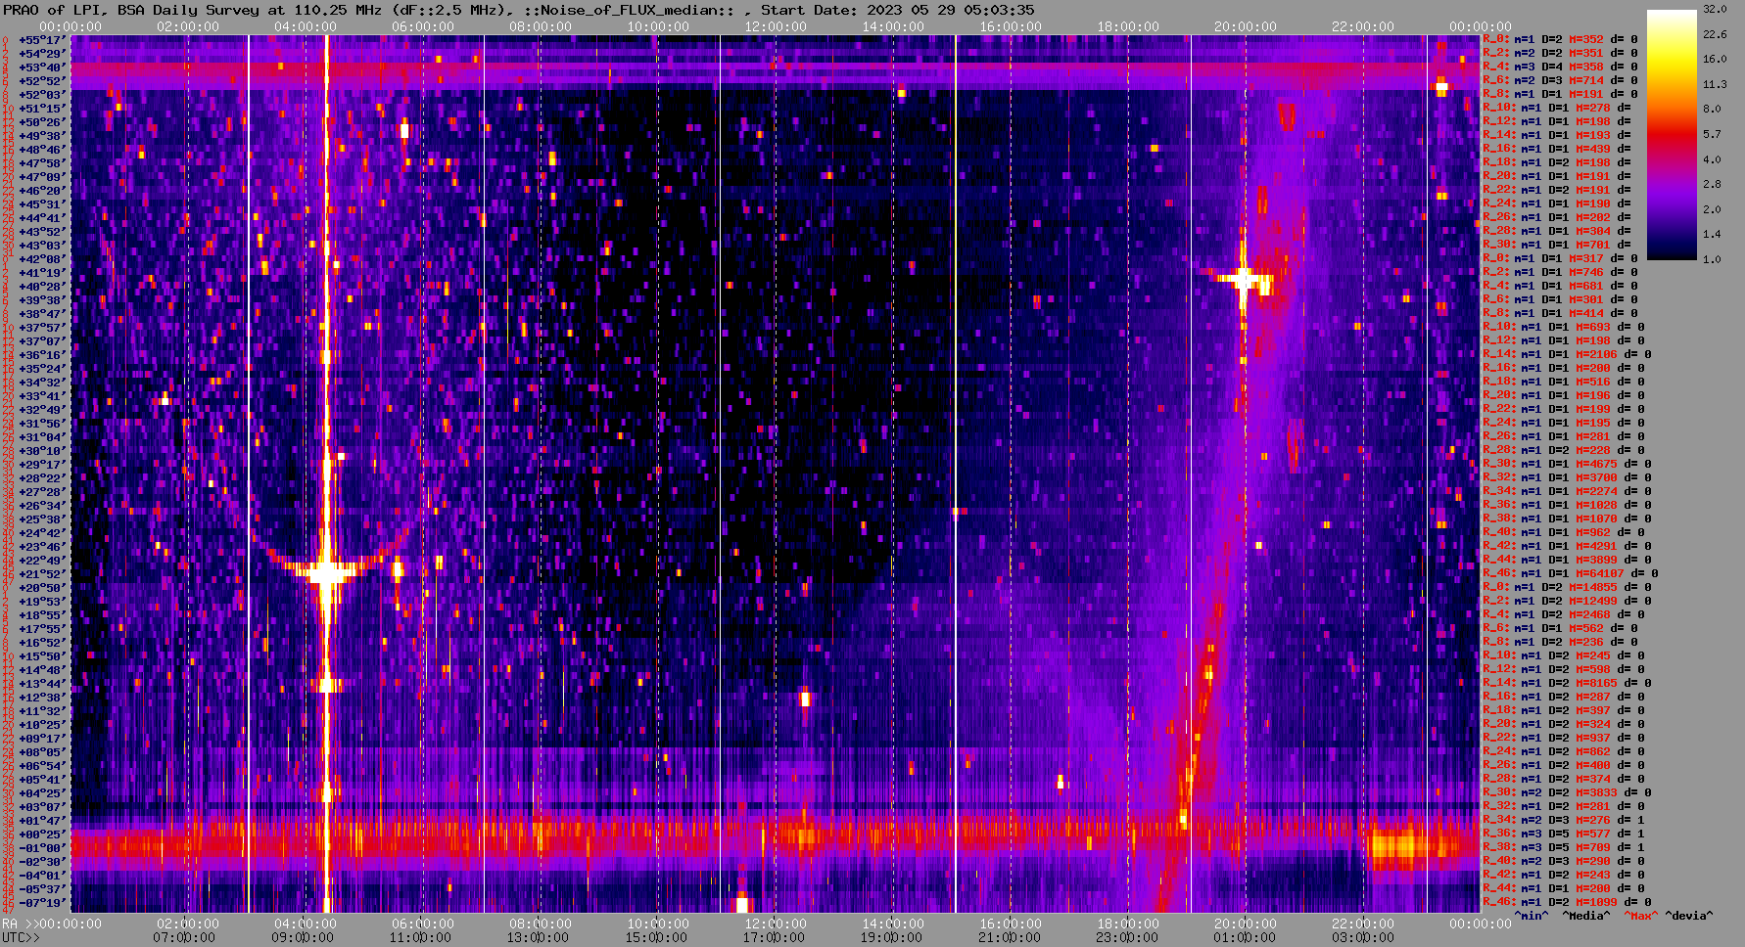Viewport: 1745px width, 947px height.
Task: Click the UTC time label '07:00:00'
Action: (x=185, y=937)
